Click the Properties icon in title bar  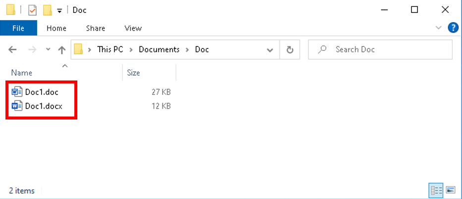tap(33, 10)
